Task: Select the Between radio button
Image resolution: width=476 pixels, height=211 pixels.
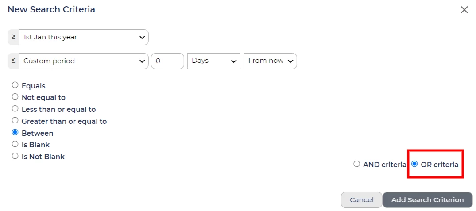Action: (x=15, y=133)
